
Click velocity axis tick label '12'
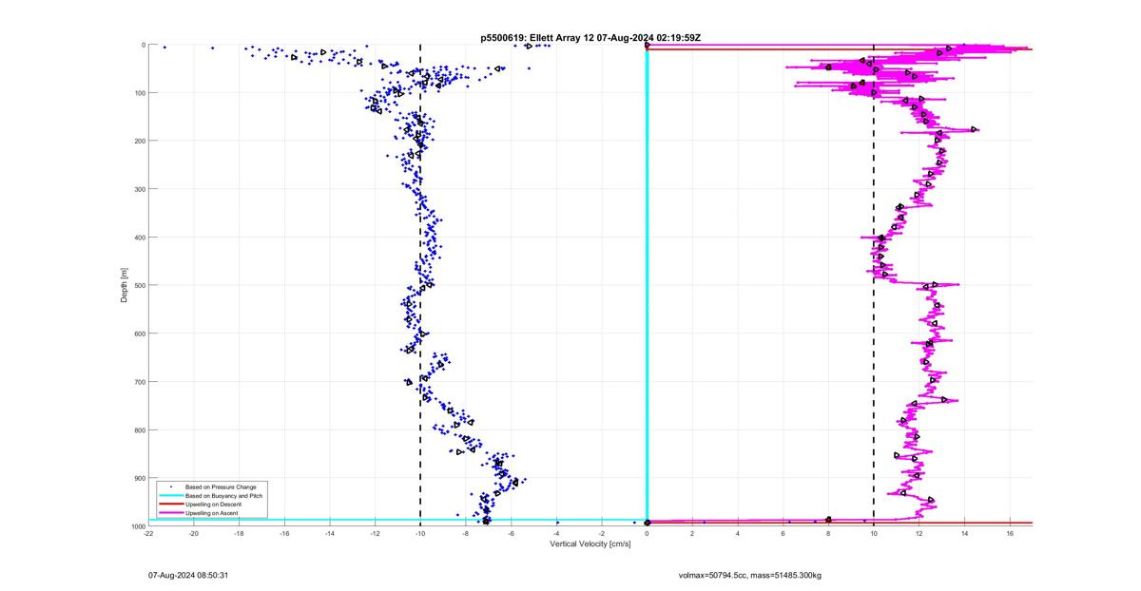click(x=919, y=534)
